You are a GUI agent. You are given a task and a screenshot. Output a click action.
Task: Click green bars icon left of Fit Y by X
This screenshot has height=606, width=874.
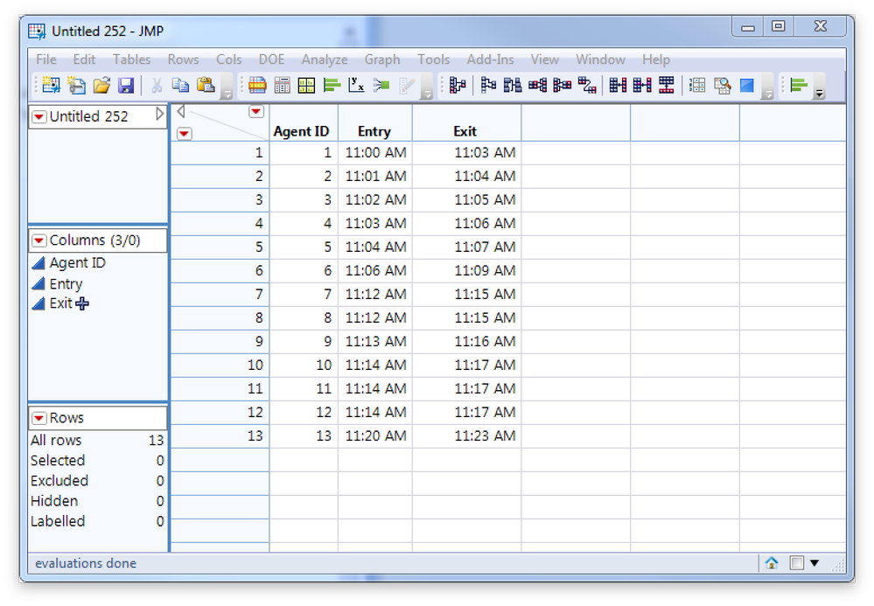click(x=332, y=85)
